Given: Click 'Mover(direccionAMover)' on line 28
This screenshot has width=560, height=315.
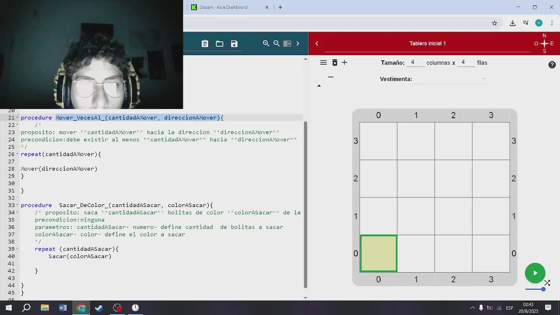Looking at the screenshot, I should point(59,169).
